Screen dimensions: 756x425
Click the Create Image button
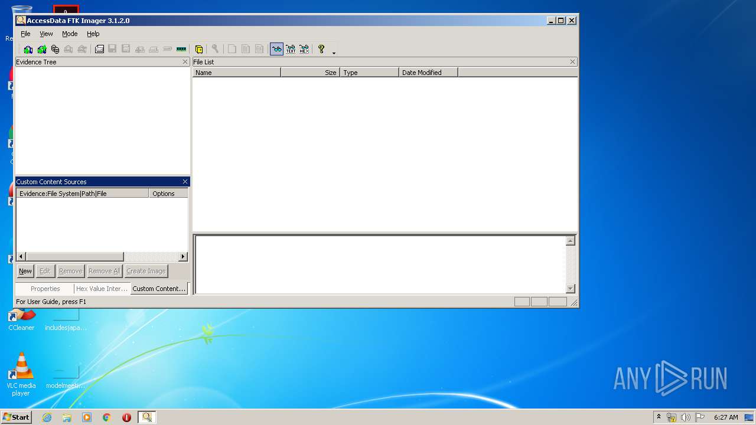[x=146, y=271]
